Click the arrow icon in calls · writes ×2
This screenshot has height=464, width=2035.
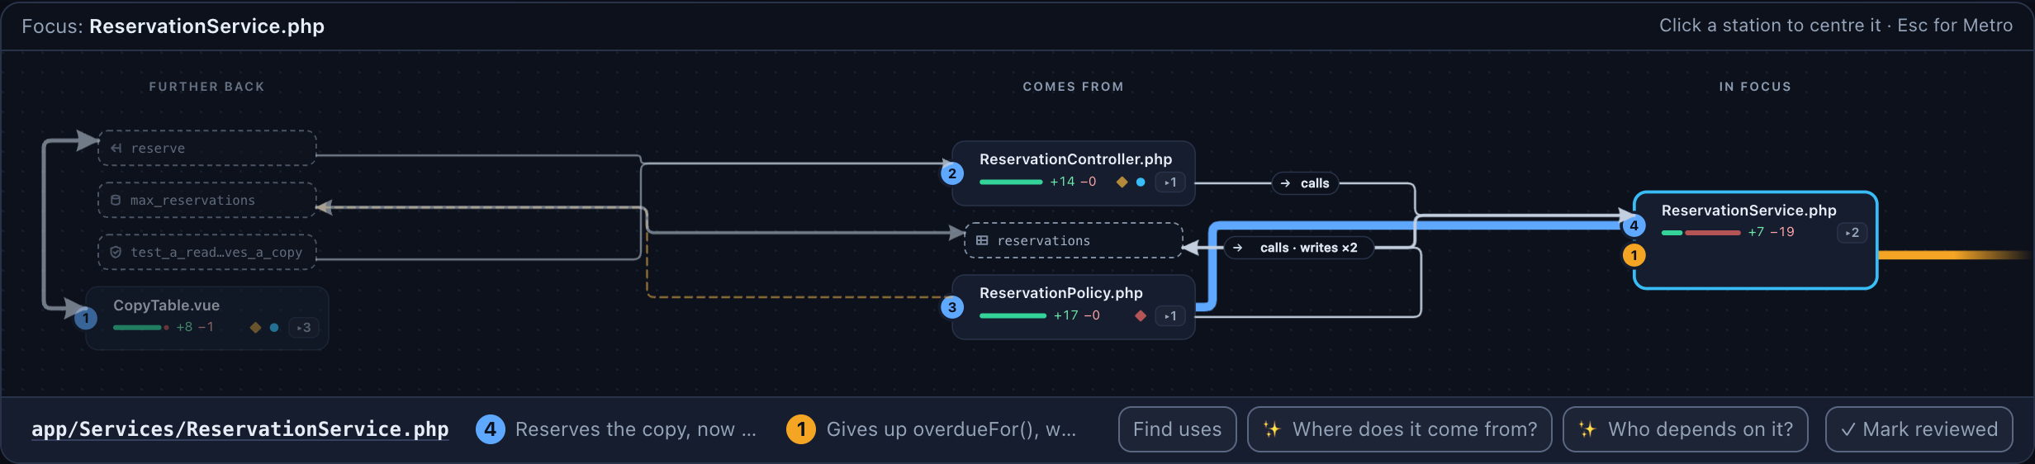point(1237,248)
